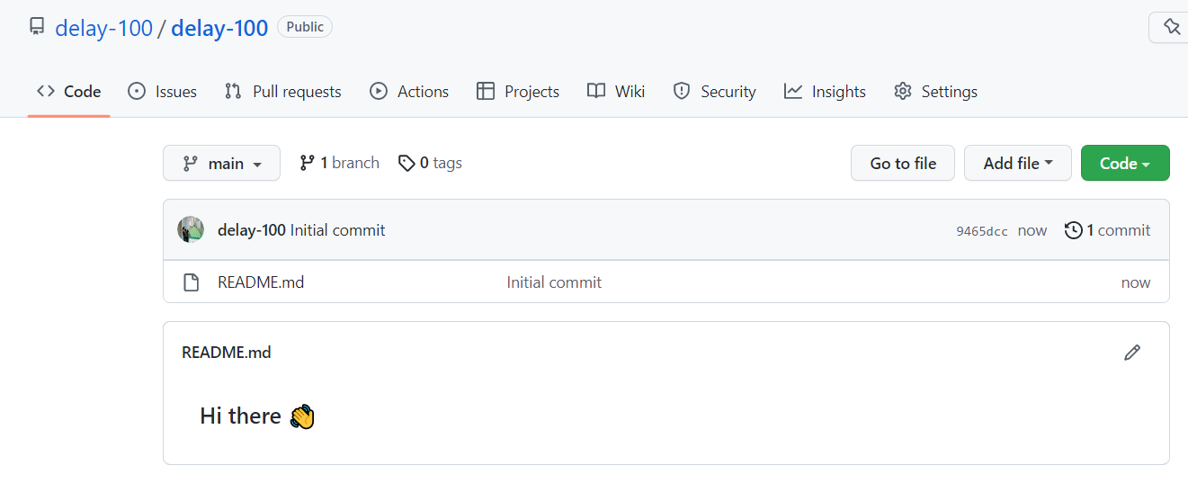View commit history via 1 commit link

pyautogui.click(x=1107, y=230)
